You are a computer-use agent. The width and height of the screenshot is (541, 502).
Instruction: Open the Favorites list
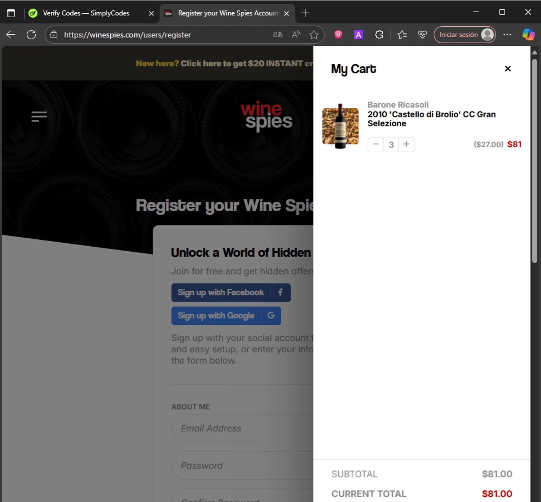coord(402,35)
